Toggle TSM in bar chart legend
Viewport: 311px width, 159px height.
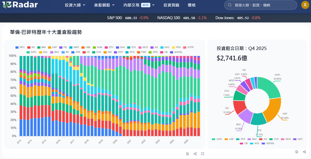click(142, 52)
